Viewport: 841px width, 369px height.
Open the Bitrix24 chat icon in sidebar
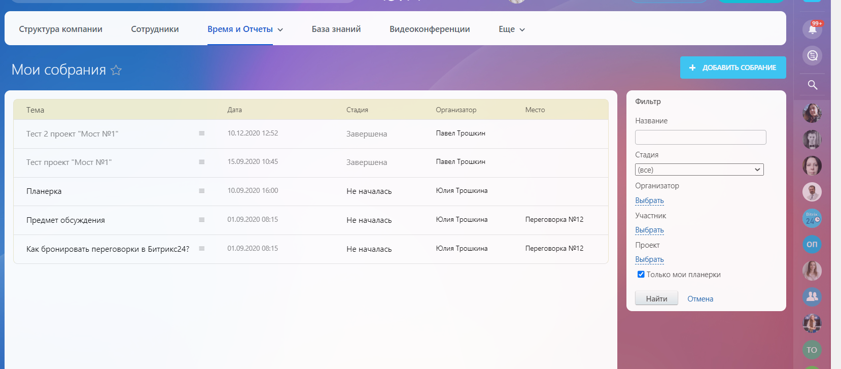tap(812, 218)
